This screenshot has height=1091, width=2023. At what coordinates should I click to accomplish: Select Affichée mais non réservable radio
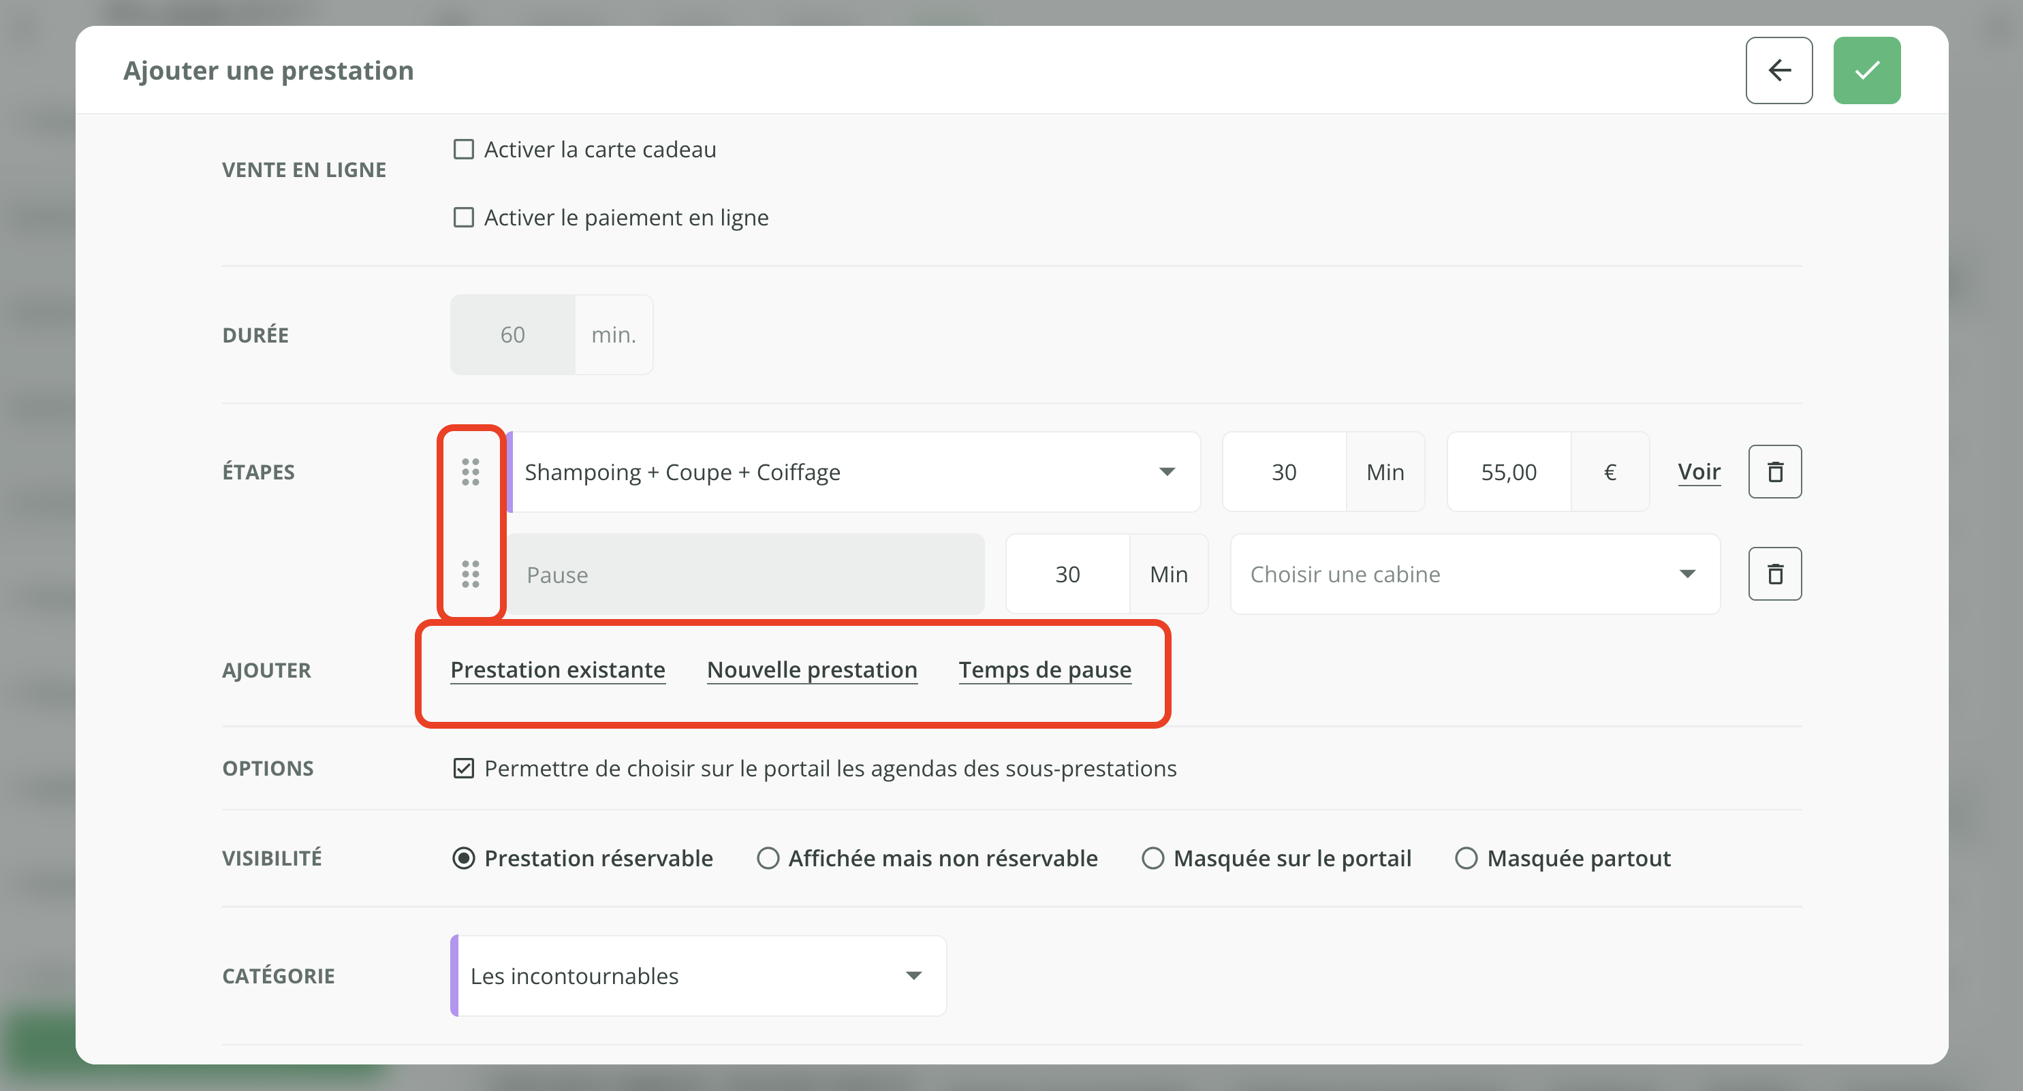tap(767, 859)
